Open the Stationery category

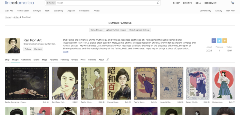[x=58, y=11]
